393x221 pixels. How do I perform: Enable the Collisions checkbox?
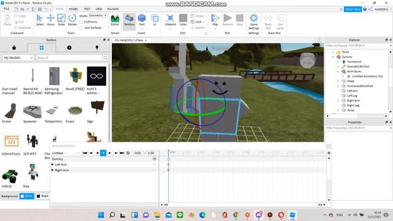[81, 22]
